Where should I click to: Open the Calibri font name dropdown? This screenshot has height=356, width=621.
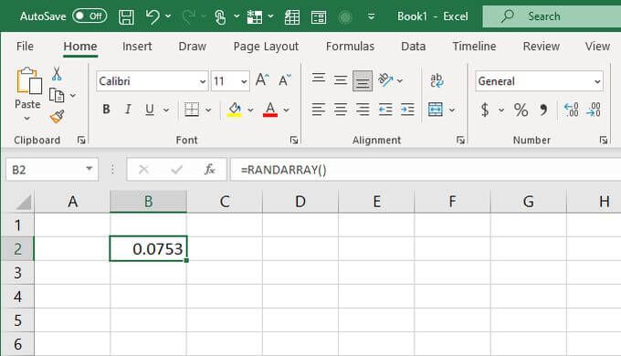tap(203, 81)
